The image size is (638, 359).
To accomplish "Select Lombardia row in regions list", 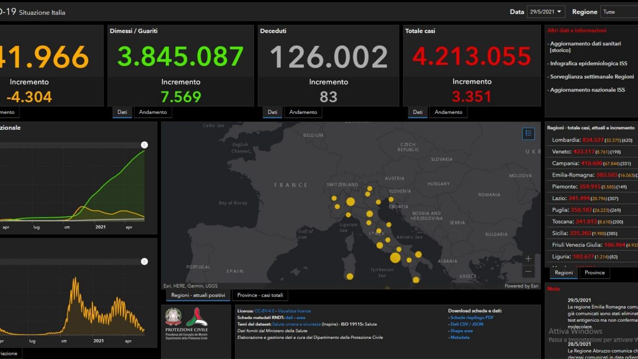I will (x=592, y=140).
